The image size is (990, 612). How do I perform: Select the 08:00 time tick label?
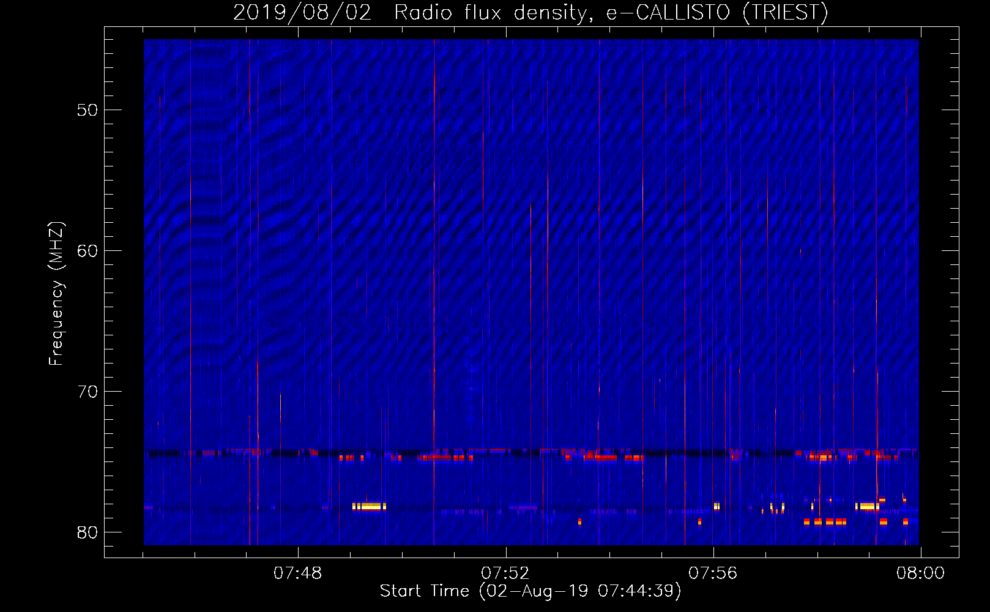coord(920,573)
